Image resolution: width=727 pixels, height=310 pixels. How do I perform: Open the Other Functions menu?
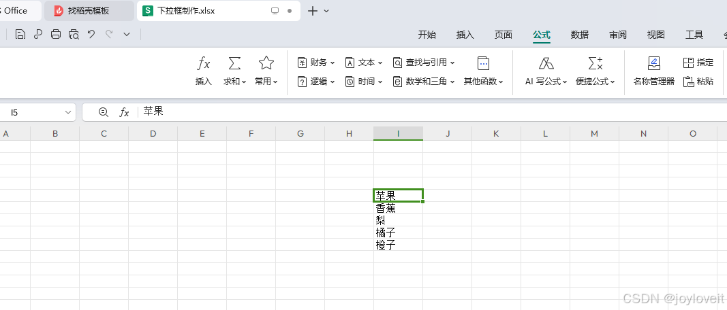point(483,70)
